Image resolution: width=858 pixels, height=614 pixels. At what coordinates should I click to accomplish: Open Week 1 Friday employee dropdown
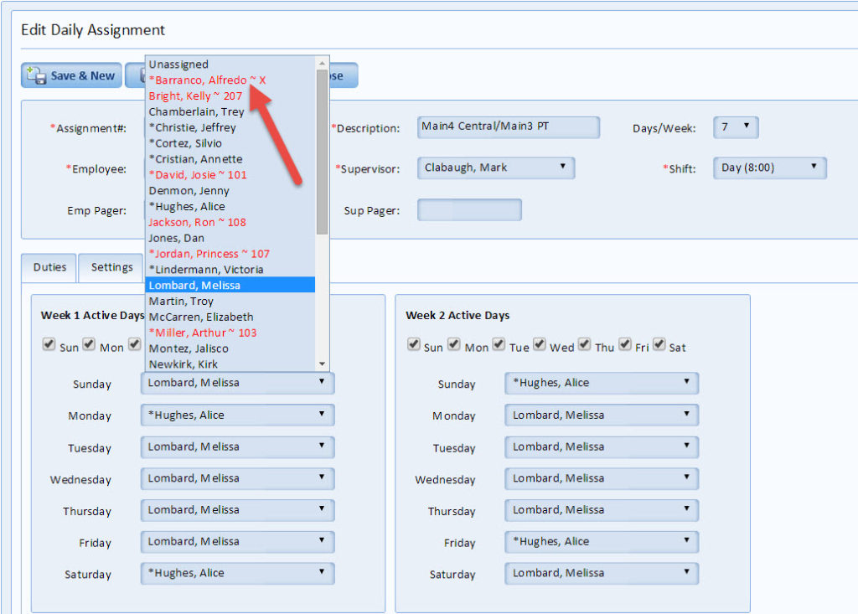pos(237,542)
